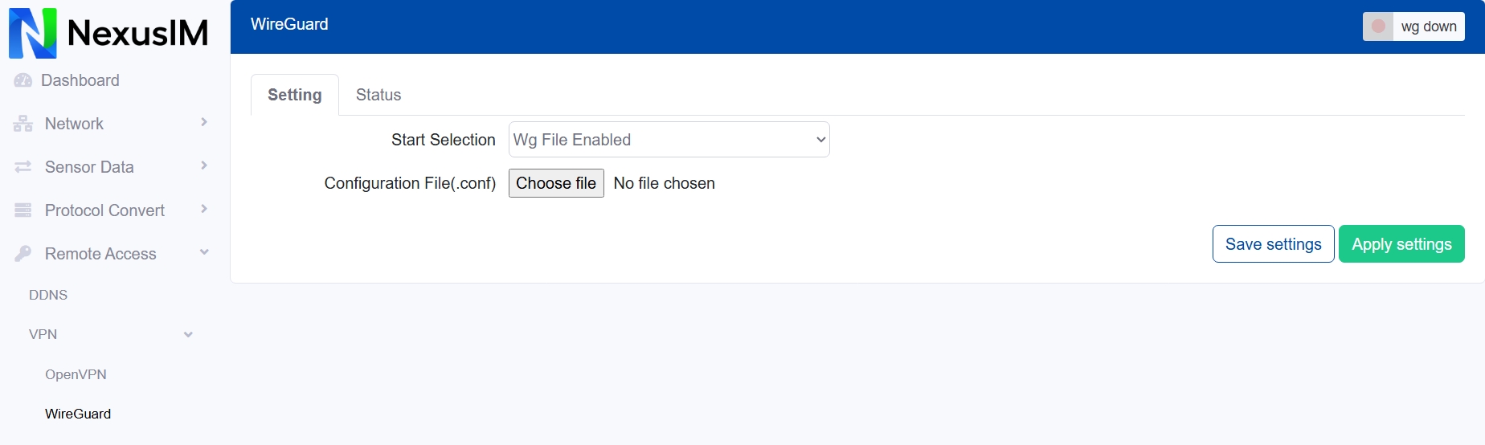Select WireGuard in the sidebar
The image size is (1485, 445).
[78, 414]
